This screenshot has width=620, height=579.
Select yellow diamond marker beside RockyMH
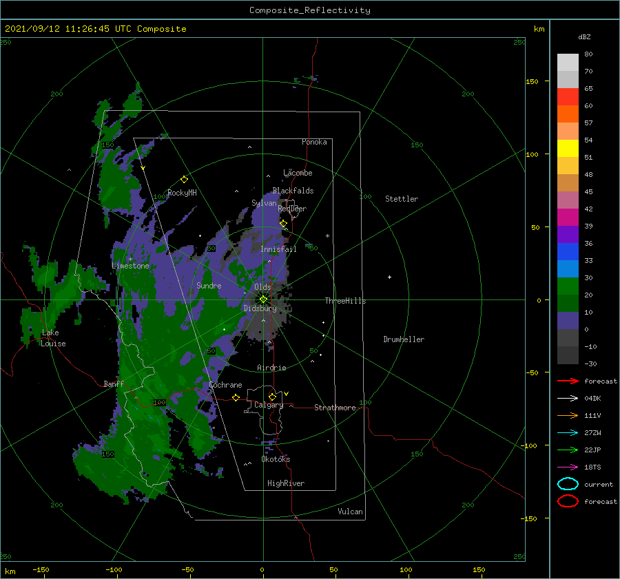tap(184, 180)
